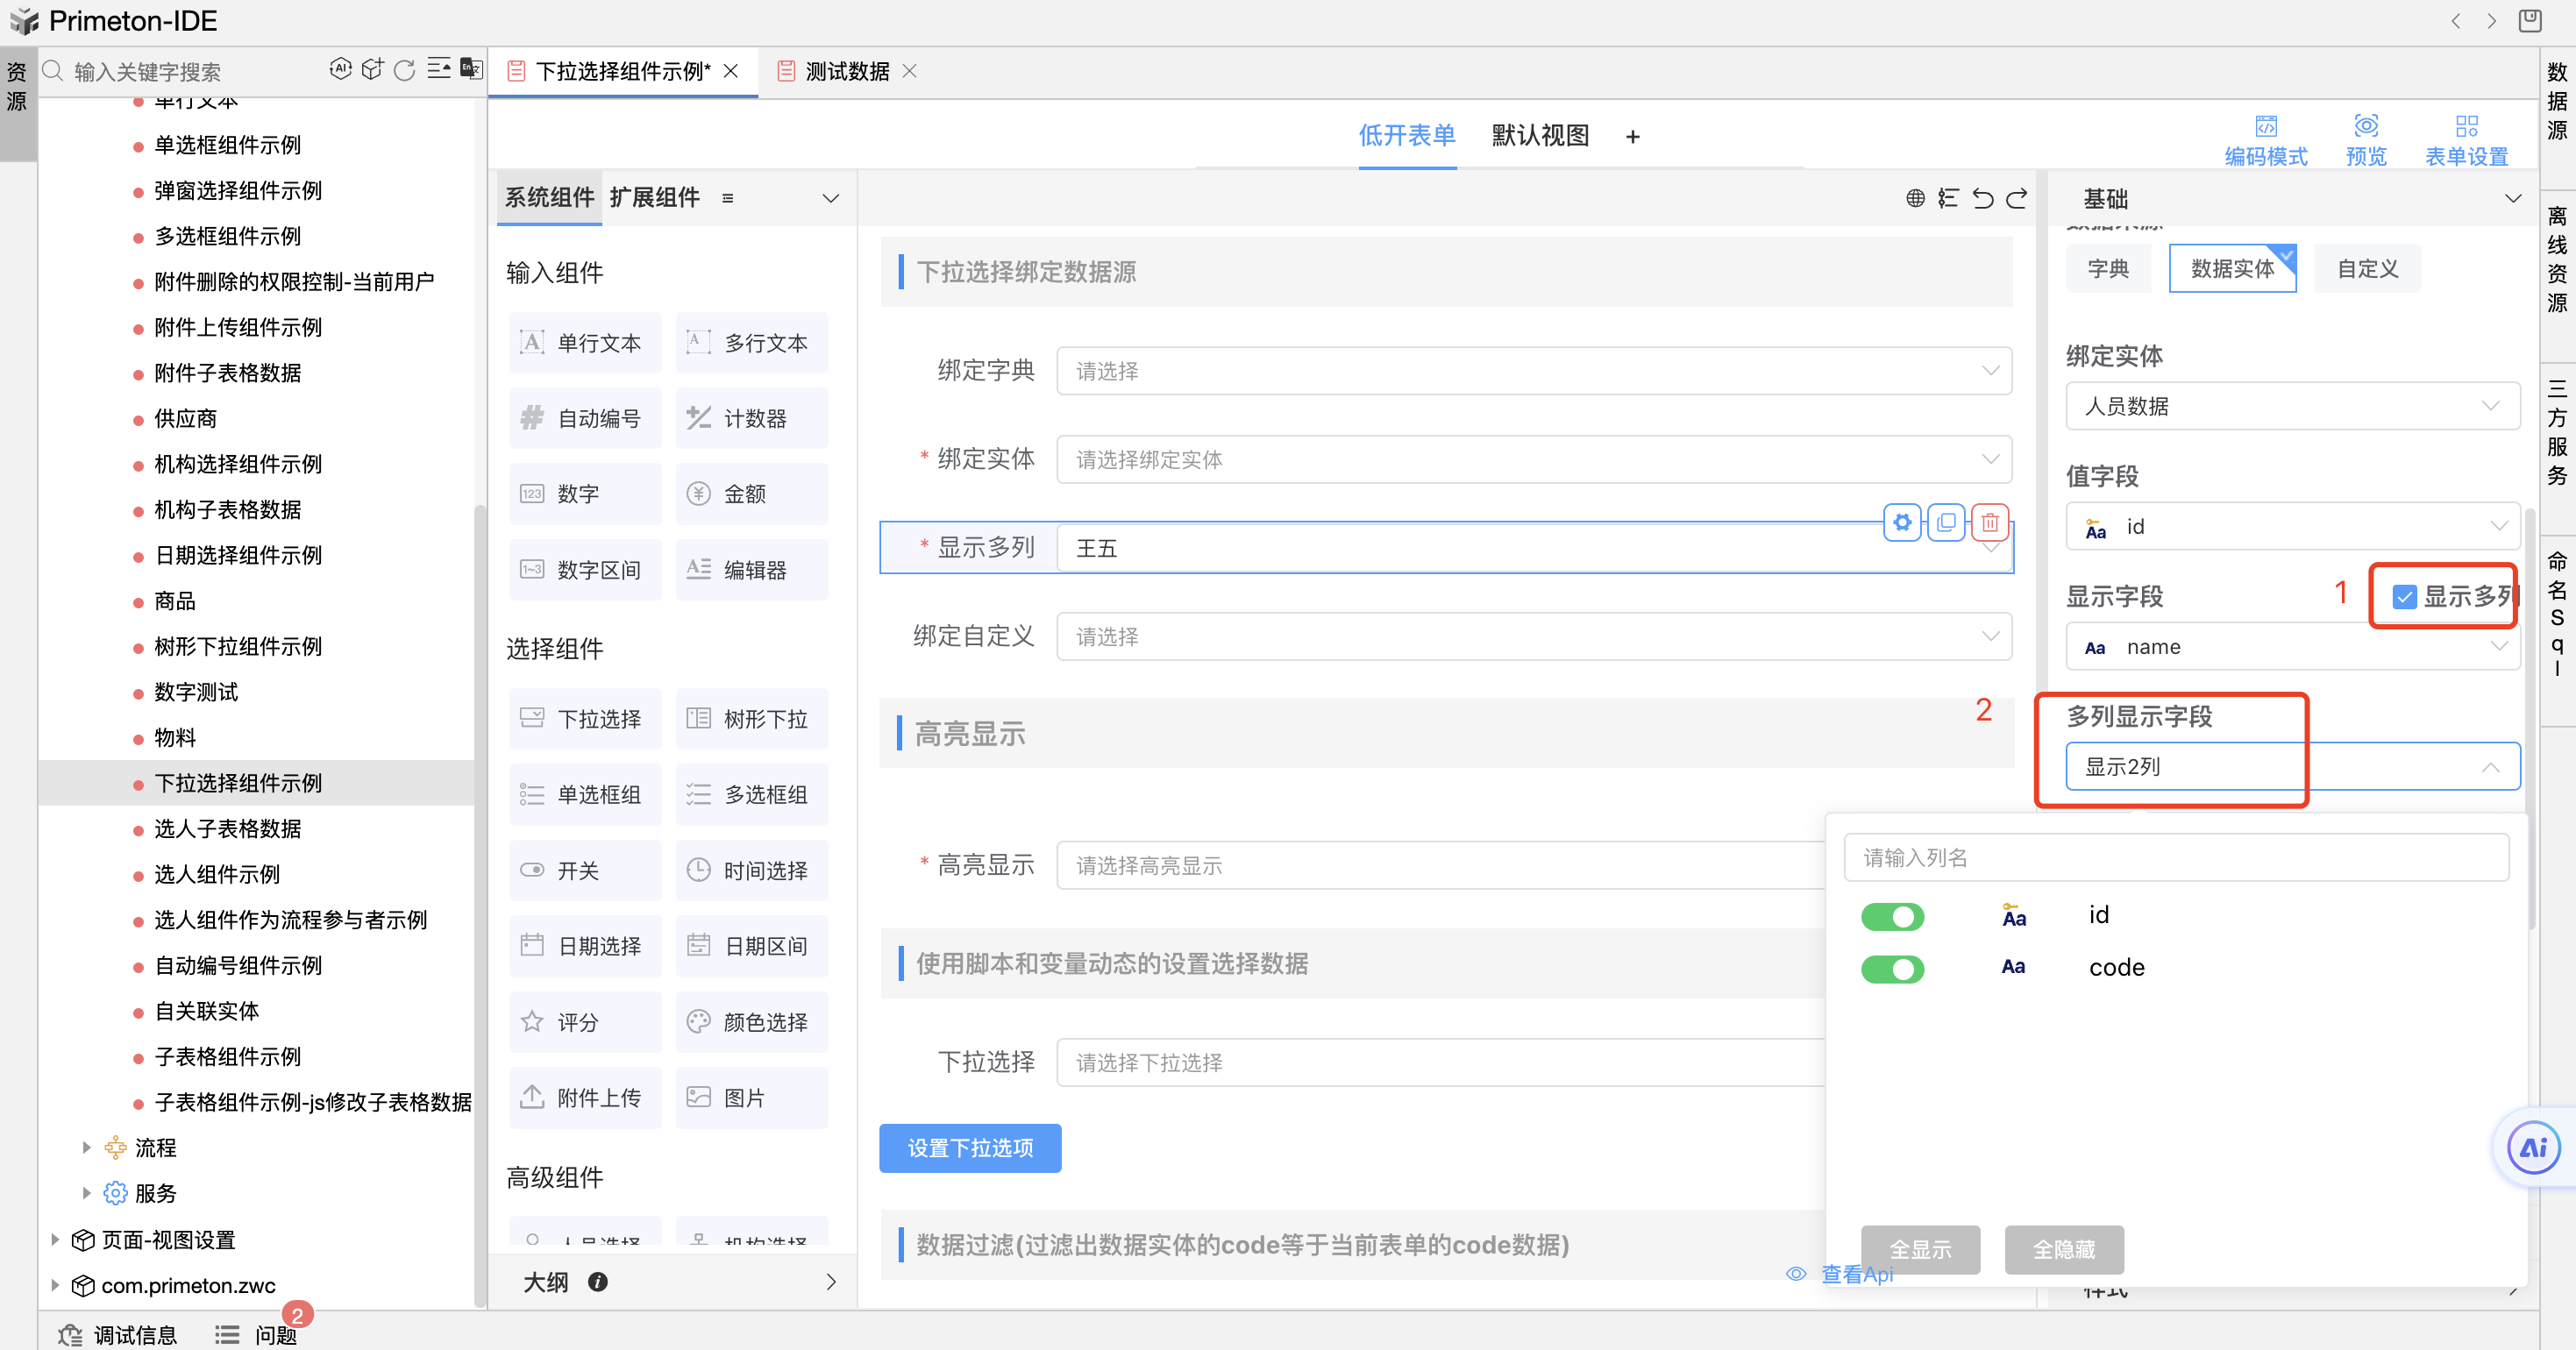
Task: Open the gear settings icon on the selected field
Action: pyautogui.click(x=1901, y=522)
